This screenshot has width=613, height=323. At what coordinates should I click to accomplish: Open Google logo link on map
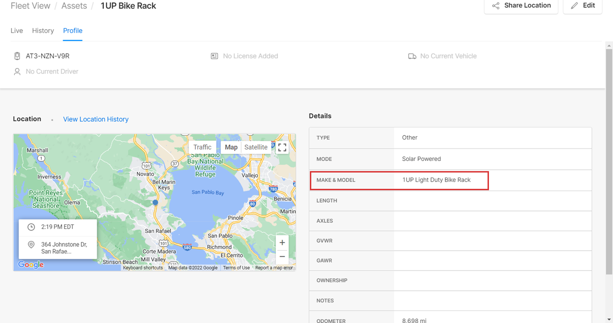tap(31, 265)
